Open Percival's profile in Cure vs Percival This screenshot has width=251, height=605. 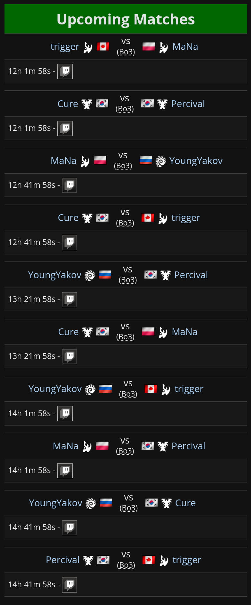[188, 104]
